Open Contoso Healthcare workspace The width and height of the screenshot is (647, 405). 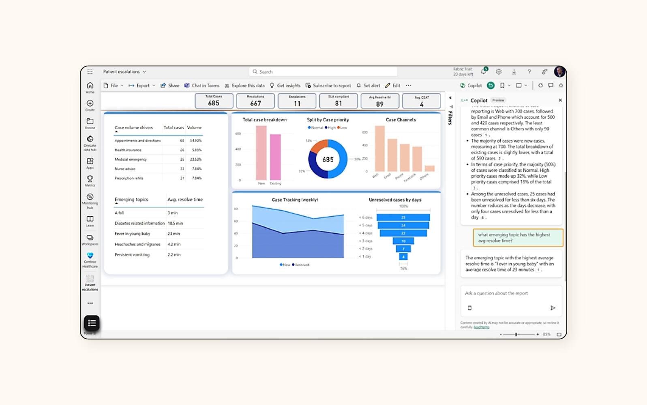90,260
